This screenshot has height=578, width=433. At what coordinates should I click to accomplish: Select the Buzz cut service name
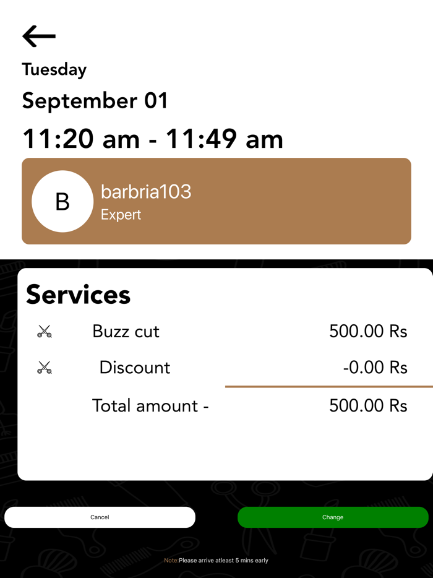pyautogui.click(x=126, y=332)
